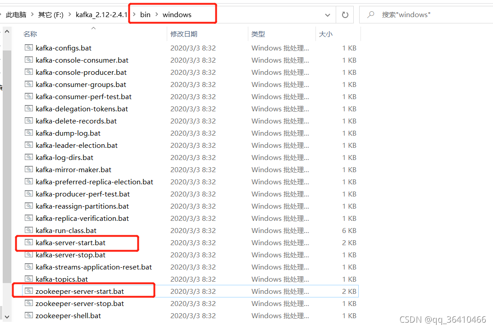Click the 2 KB size of kafka-server-start.bat
493x329 pixels.
coord(349,242)
